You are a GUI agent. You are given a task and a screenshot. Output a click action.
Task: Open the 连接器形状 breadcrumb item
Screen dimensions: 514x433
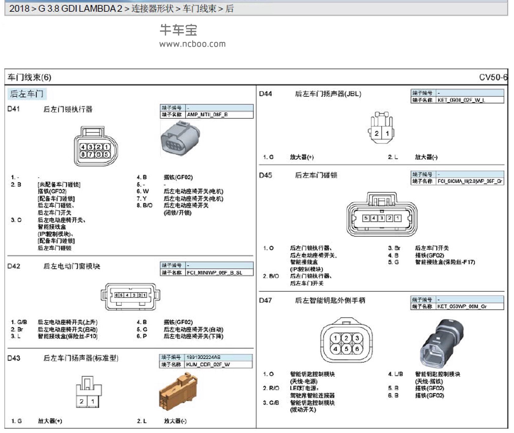coord(152,9)
